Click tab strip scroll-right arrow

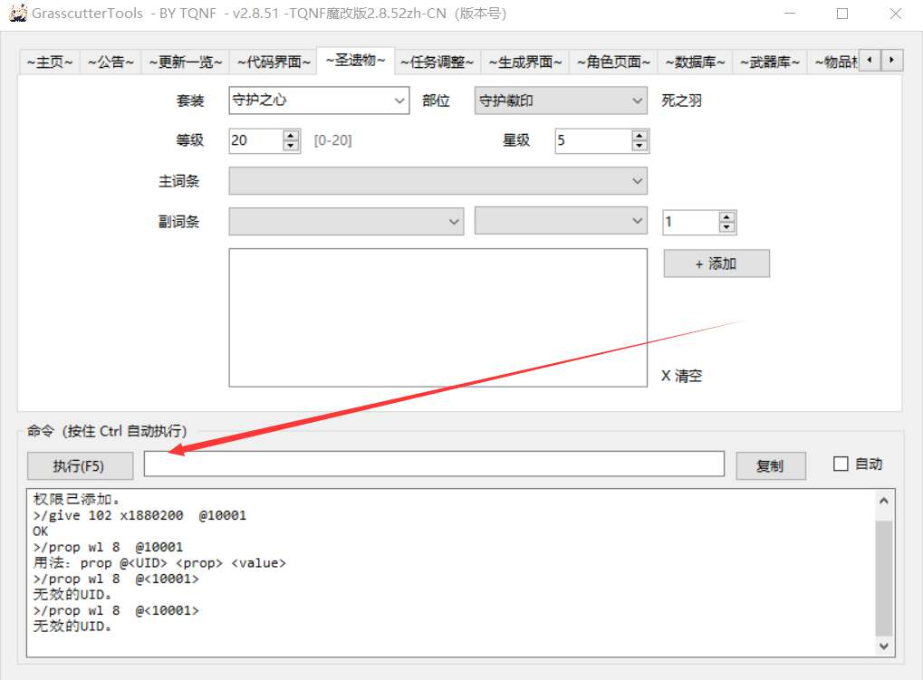(892, 60)
